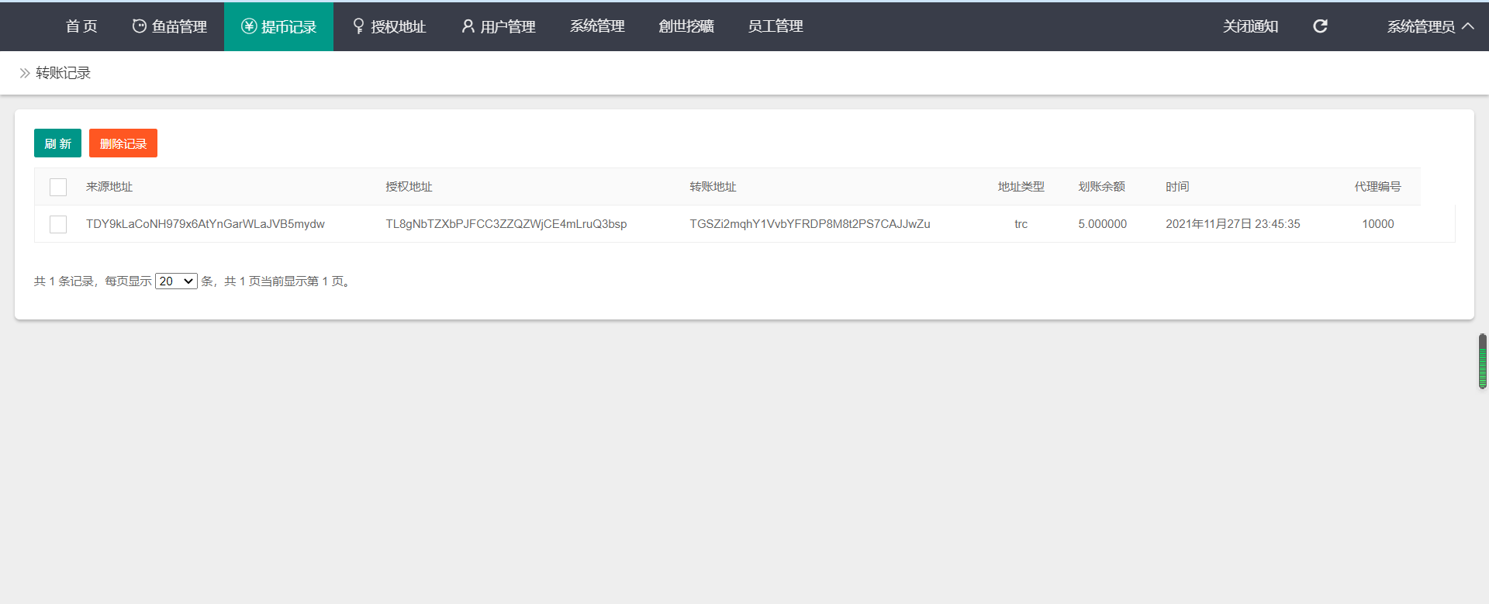This screenshot has height=604, width=1489.
Task: Open 员工管理 in navigation bar
Action: [x=775, y=26]
